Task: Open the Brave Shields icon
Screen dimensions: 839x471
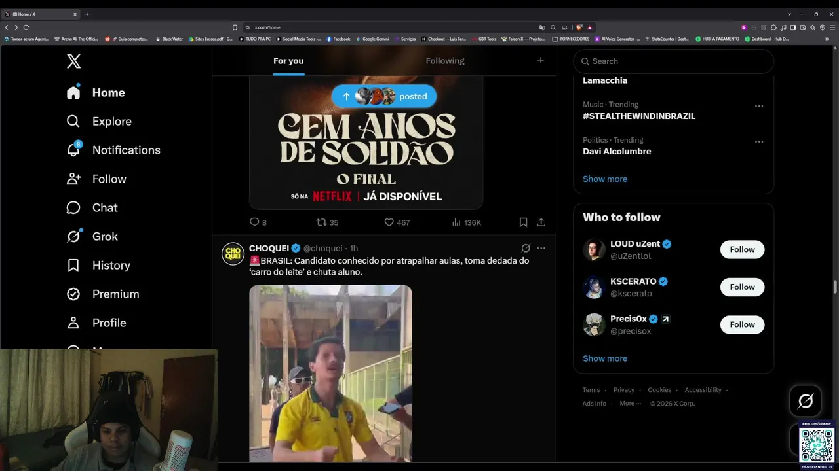Action: [x=580, y=27]
